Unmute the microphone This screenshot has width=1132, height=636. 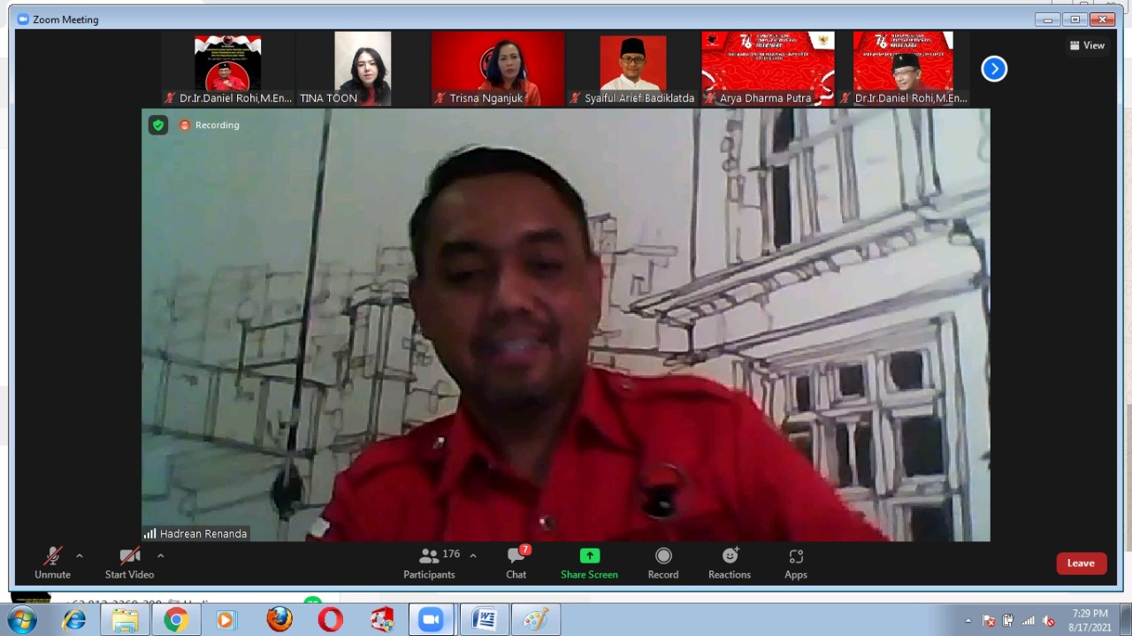[53, 563]
